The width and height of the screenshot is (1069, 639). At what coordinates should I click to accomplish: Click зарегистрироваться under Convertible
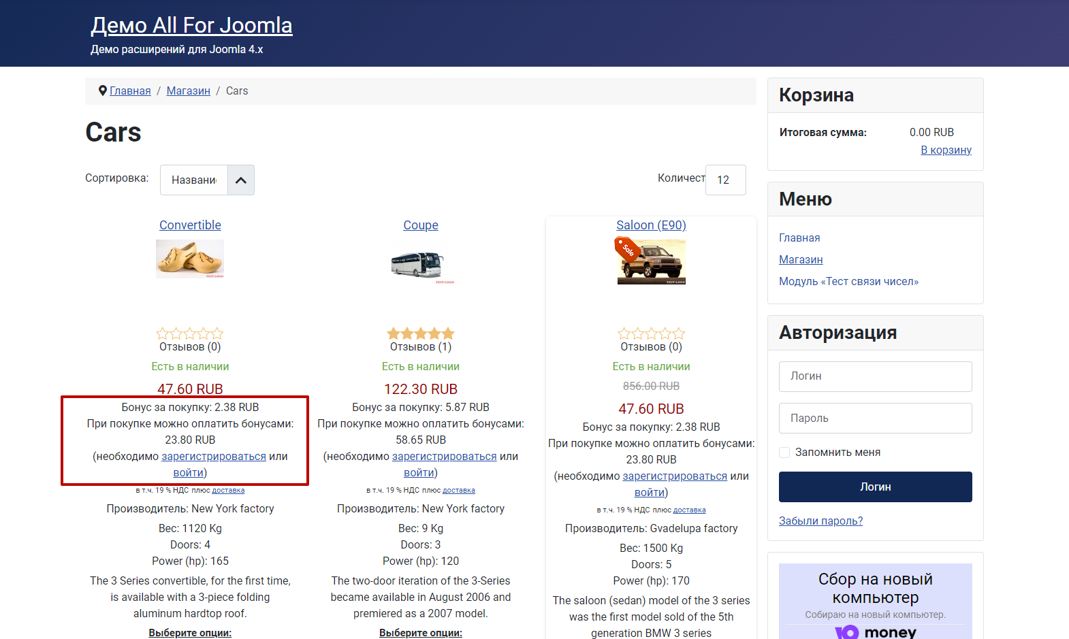214,457
